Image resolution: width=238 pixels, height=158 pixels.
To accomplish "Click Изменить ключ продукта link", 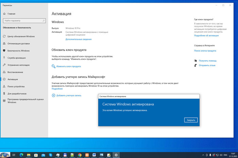I will [x=68, y=66].
